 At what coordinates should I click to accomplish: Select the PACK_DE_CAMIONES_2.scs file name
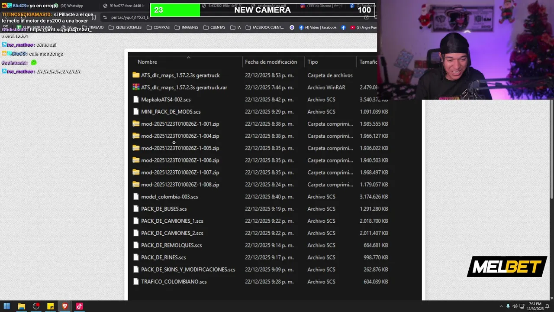172,233
